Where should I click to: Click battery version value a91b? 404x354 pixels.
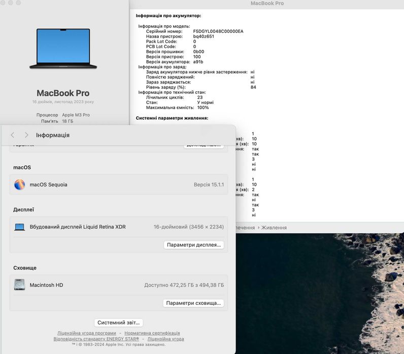coord(198,62)
